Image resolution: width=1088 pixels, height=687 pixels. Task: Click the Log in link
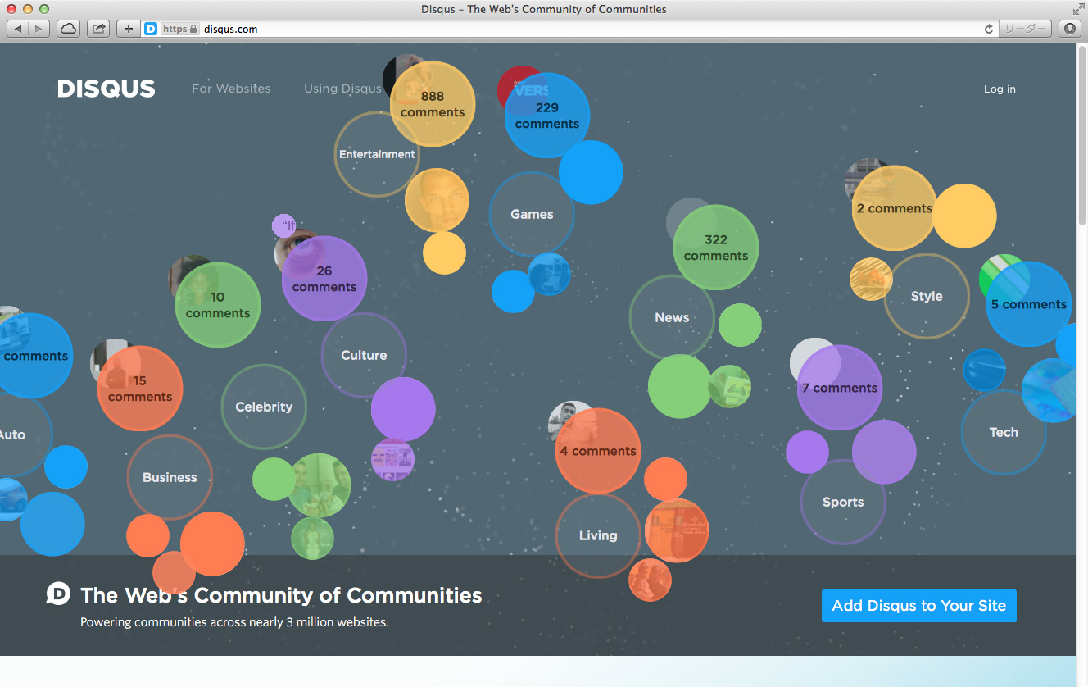(1000, 89)
